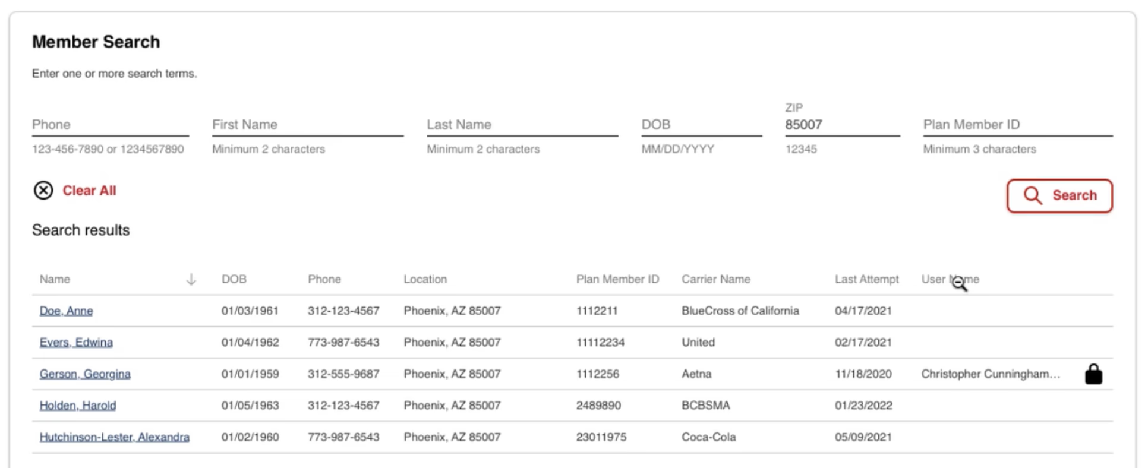Image resolution: width=1148 pixels, height=468 pixels.
Task: Sort by Last Attempt column header
Action: pyautogui.click(x=866, y=279)
